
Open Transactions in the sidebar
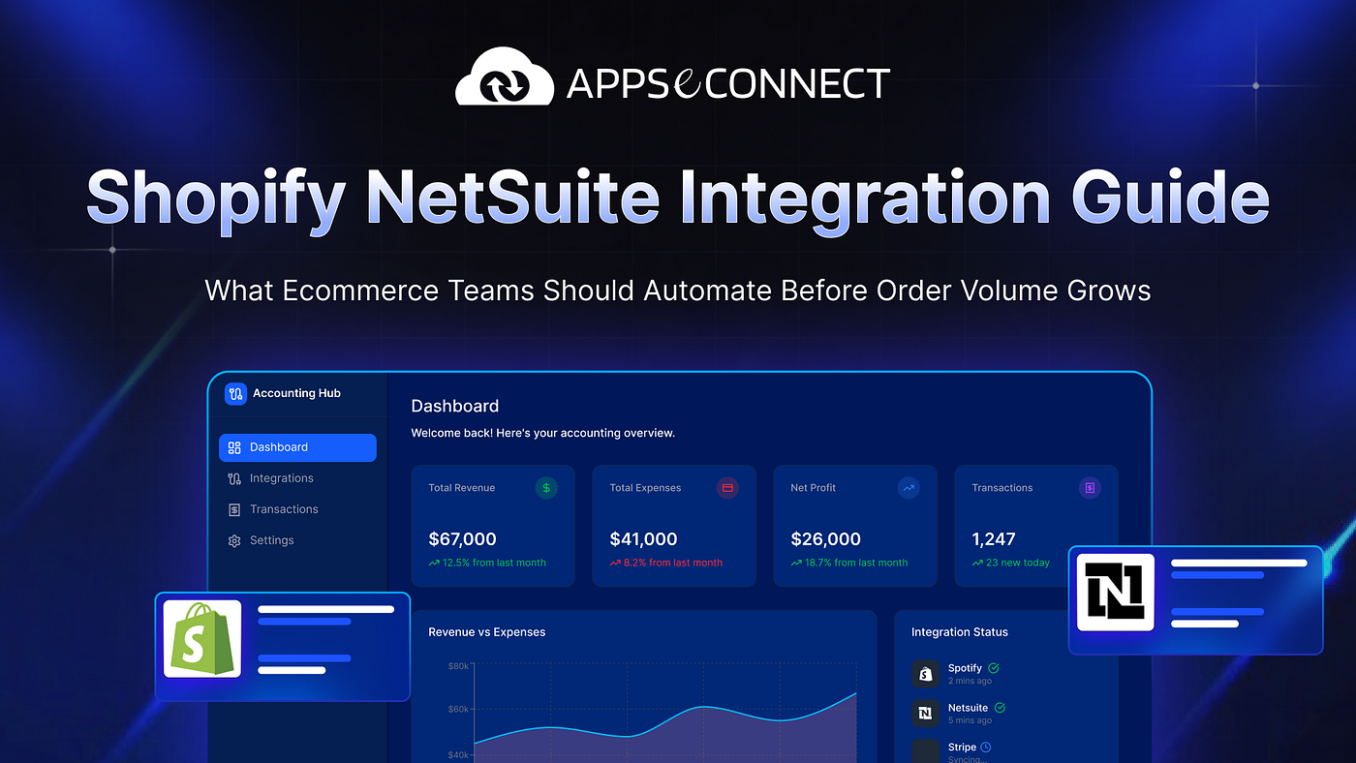[284, 509]
